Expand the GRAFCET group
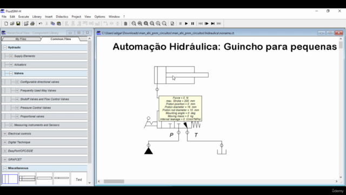 coord(5,159)
